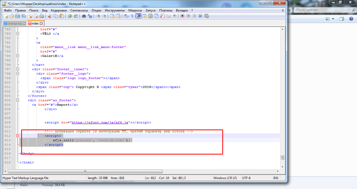
Task: Click the Close All documents toolbar icon
Action: tap(36, 16)
